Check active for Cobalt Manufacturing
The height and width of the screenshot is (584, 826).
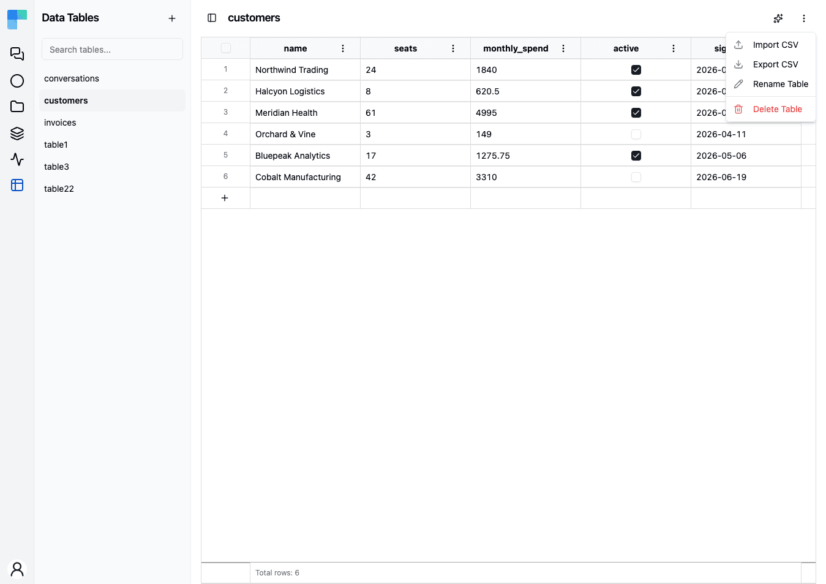tap(636, 177)
